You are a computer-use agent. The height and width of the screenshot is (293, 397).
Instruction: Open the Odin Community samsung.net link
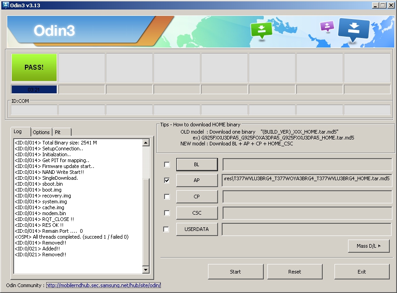click(103, 285)
